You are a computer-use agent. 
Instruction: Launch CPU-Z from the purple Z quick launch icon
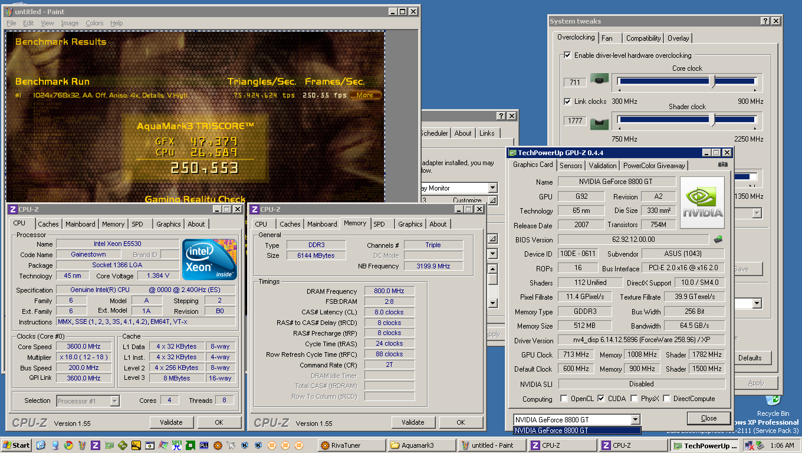(x=95, y=445)
